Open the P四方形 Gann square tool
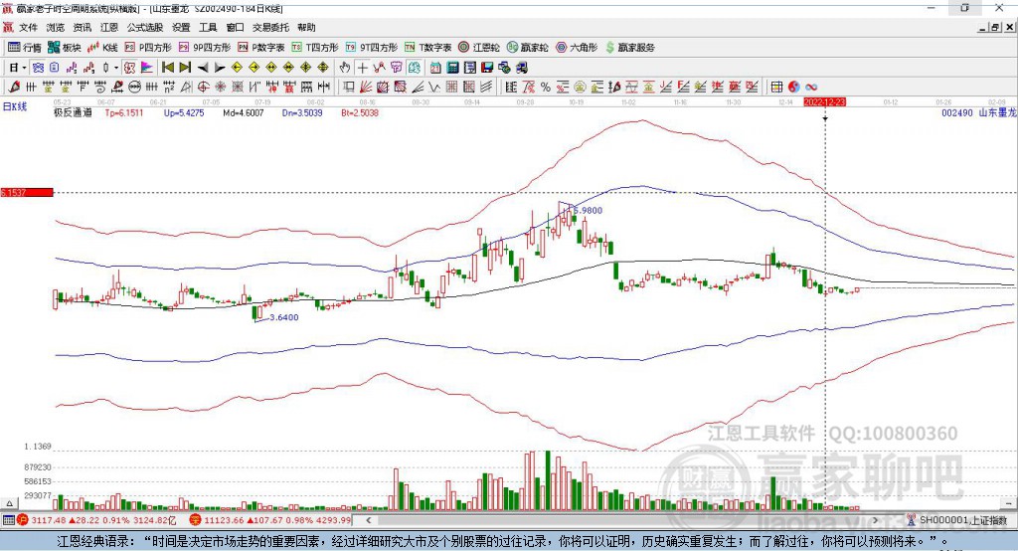The width and height of the screenshot is (1018, 551). [148, 48]
